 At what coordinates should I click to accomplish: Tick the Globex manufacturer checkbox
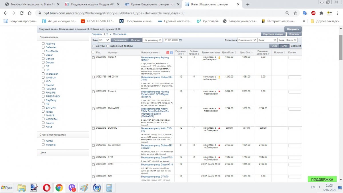tap(43, 62)
